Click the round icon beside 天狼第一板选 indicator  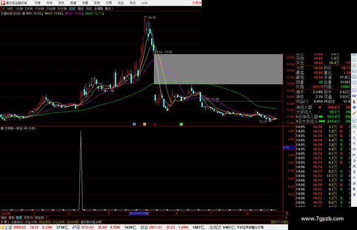click(2, 128)
